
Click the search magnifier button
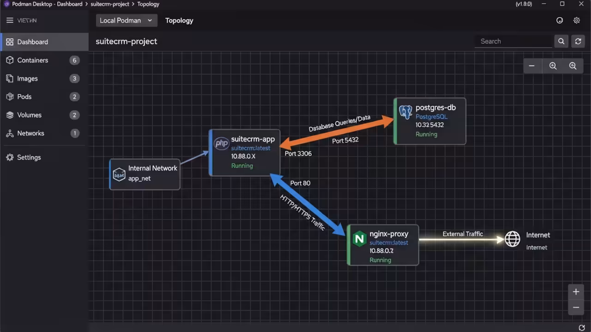click(561, 41)
